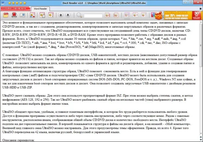Screen dimensions: 203x142
Task: Print the document using the red printer icon
Action: pos(14,15)
